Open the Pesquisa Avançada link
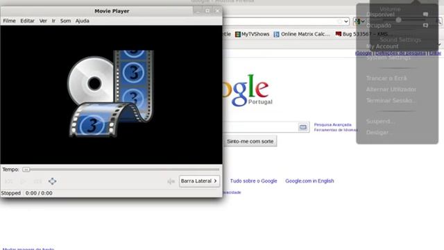 tap(333, 125)
